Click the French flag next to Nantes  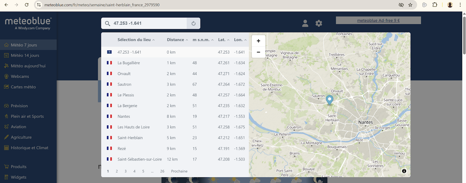coord(110,116)
